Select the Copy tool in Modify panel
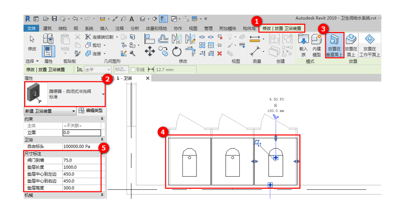The width and height of the screenshot is (399, 214). pyautogui.click(x=163, y=51)
